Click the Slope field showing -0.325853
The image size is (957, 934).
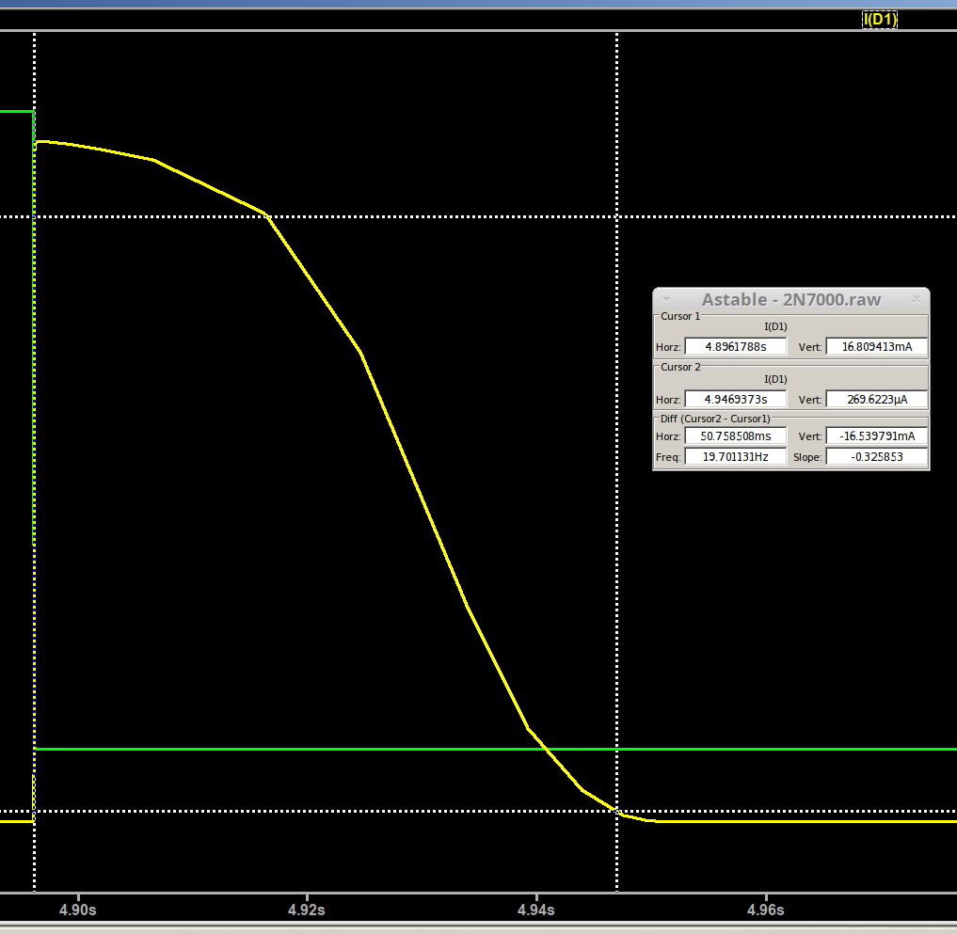point(876,457)
